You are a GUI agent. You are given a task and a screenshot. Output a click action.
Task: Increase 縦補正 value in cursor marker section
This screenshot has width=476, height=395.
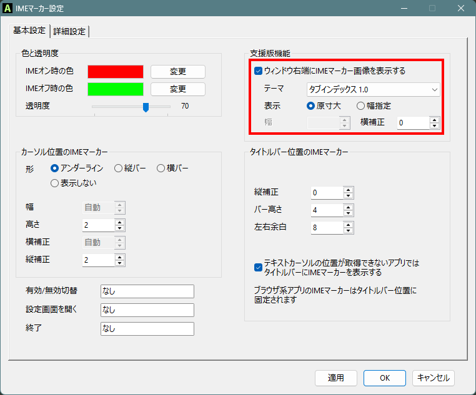(119, 257)
